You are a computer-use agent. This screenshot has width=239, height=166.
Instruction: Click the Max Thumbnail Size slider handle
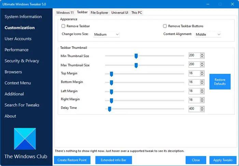(x=136, y=65)
